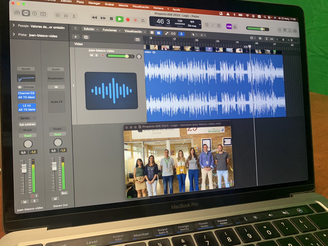The width and height of the screenshot is (328, 246).
Task: Adjust the master volume slider in control bar
Action: click(x=257, y=28)
